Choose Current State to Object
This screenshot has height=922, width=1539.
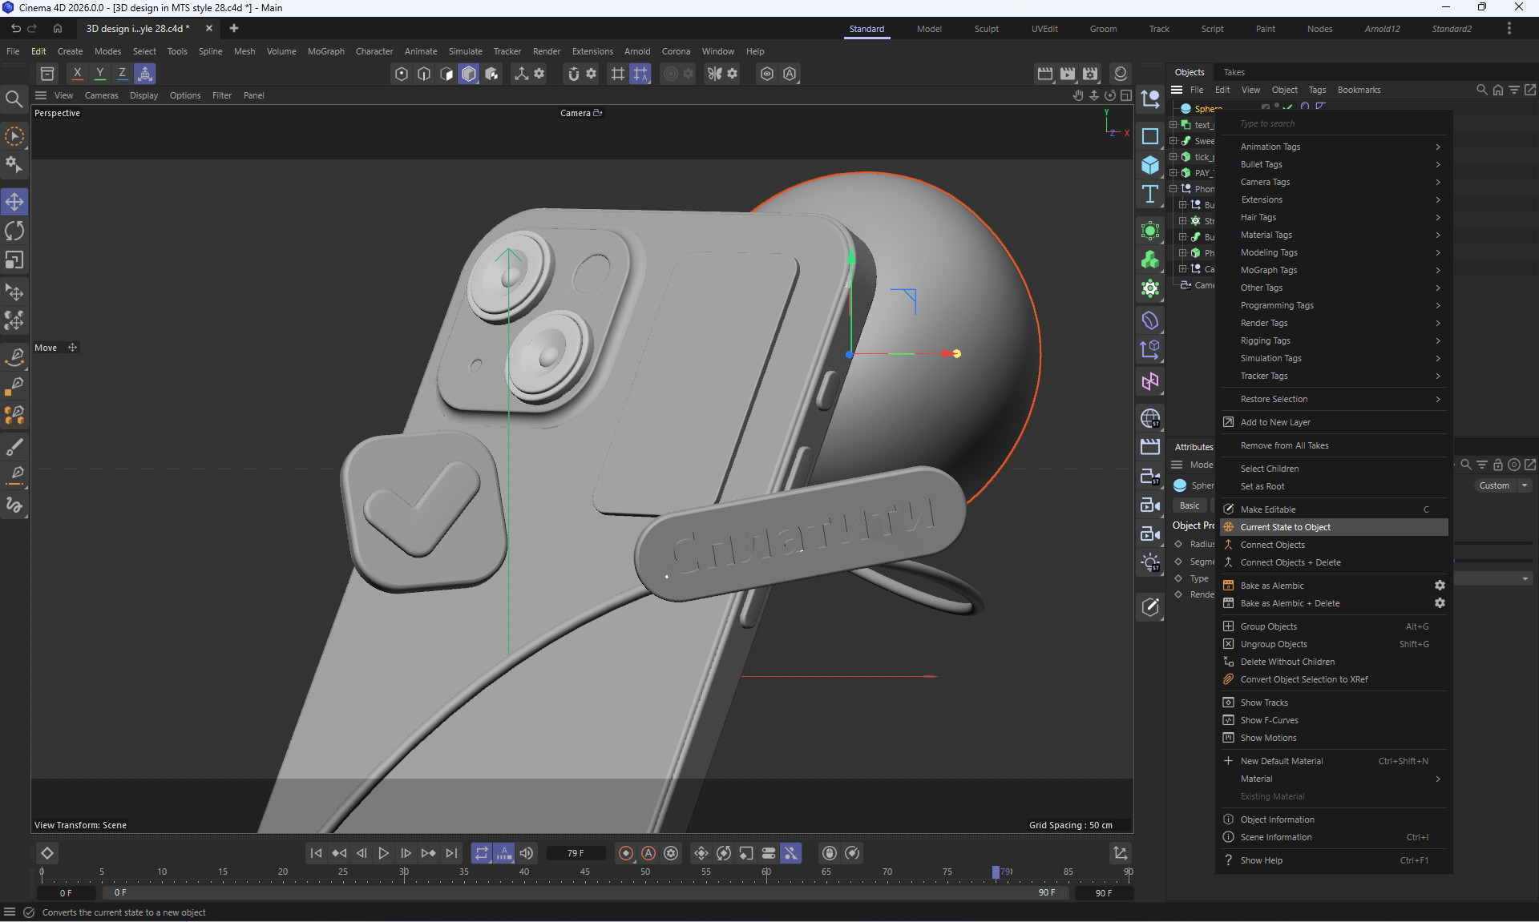[x=1285, y=527]
